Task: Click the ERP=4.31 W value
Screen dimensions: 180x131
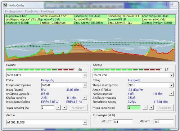Action: 74,102
